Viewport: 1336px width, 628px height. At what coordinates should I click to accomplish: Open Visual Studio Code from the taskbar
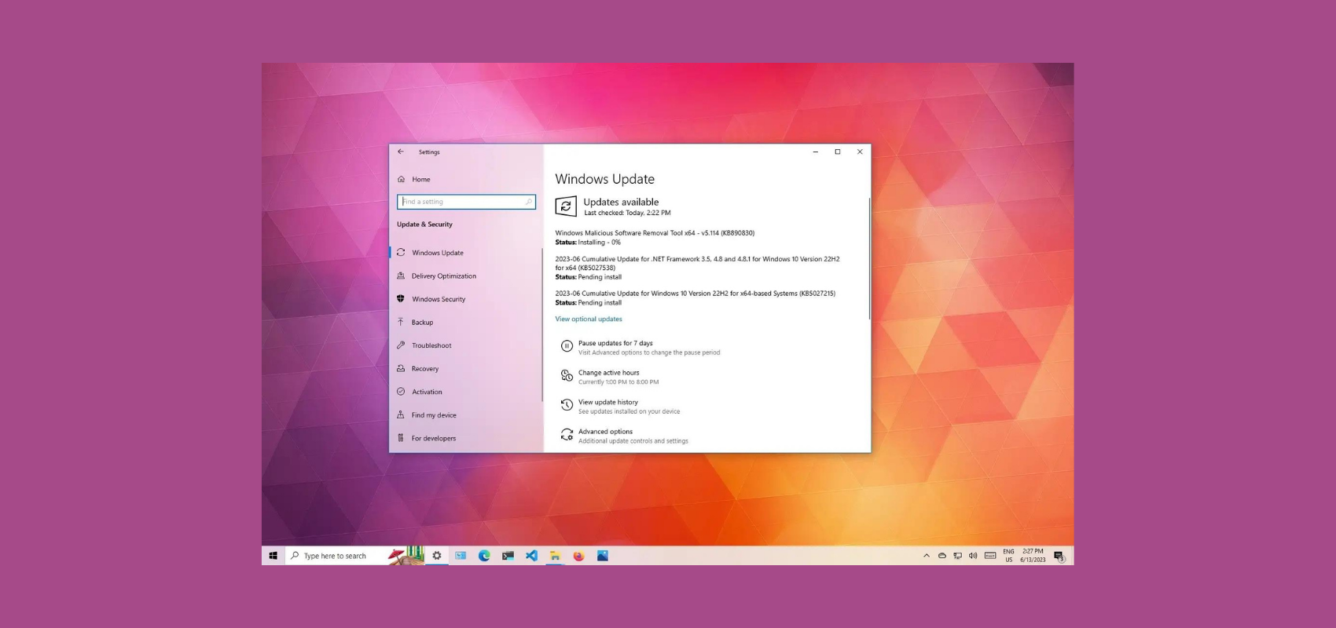click(x=531, y=556)
